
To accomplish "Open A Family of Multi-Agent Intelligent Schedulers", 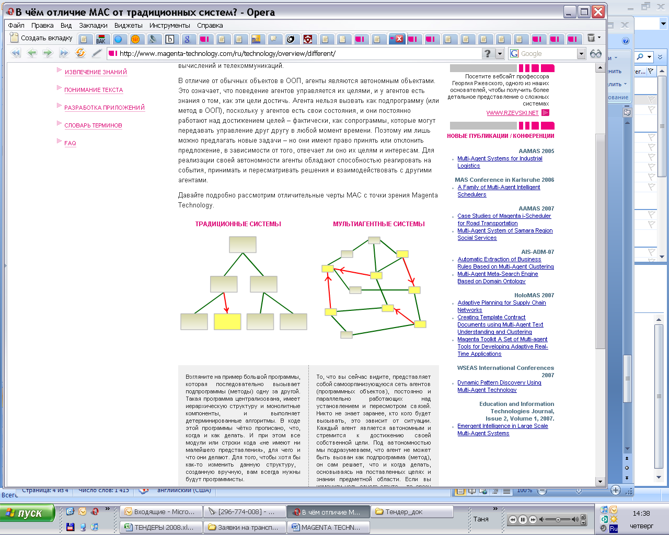I will point(499,191).
